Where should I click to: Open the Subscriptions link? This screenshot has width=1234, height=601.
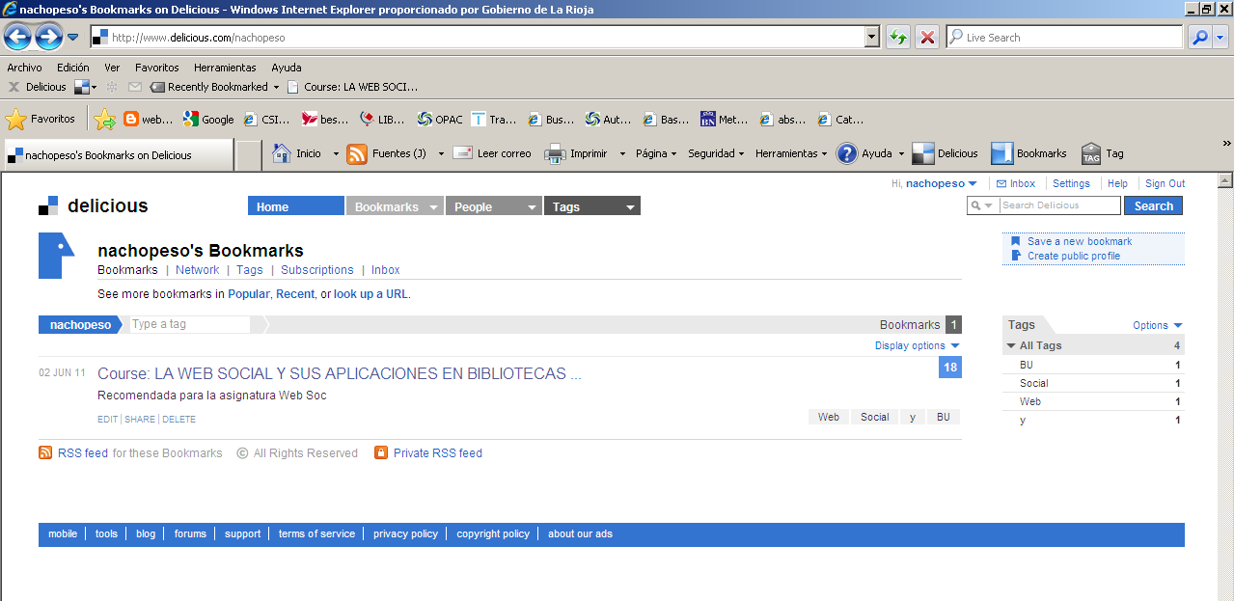(317, 270)
